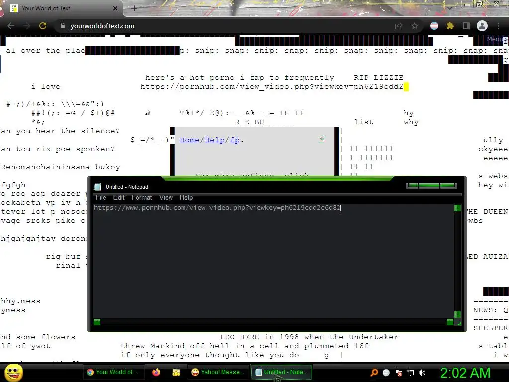This screenshot has width=509, height=382.
Task: Click Notepad's vertical scrollbar up arrow
Action: tap(457, 208)
